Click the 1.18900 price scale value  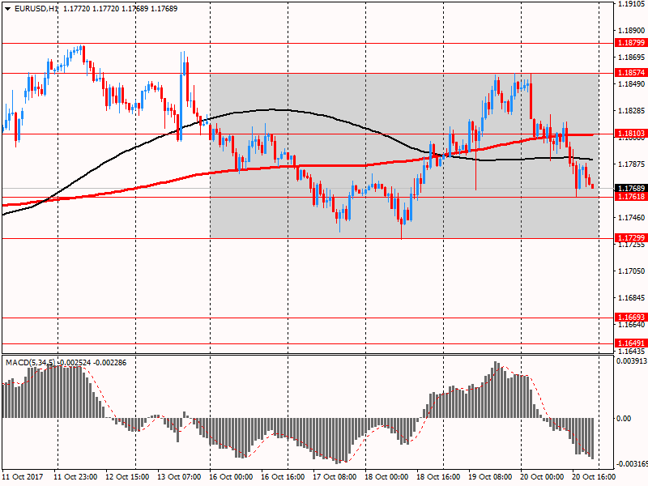(632, 31)
